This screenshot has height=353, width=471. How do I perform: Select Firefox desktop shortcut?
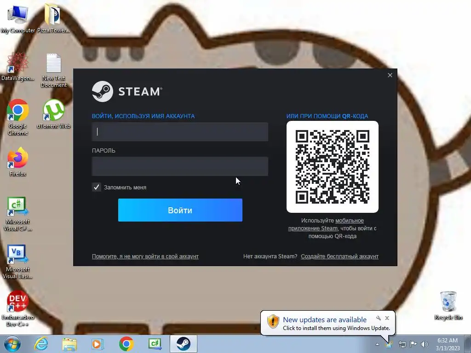pos(18,162)
